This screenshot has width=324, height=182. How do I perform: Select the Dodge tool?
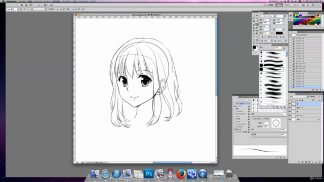pyautogui.click(x=257, y=33)
